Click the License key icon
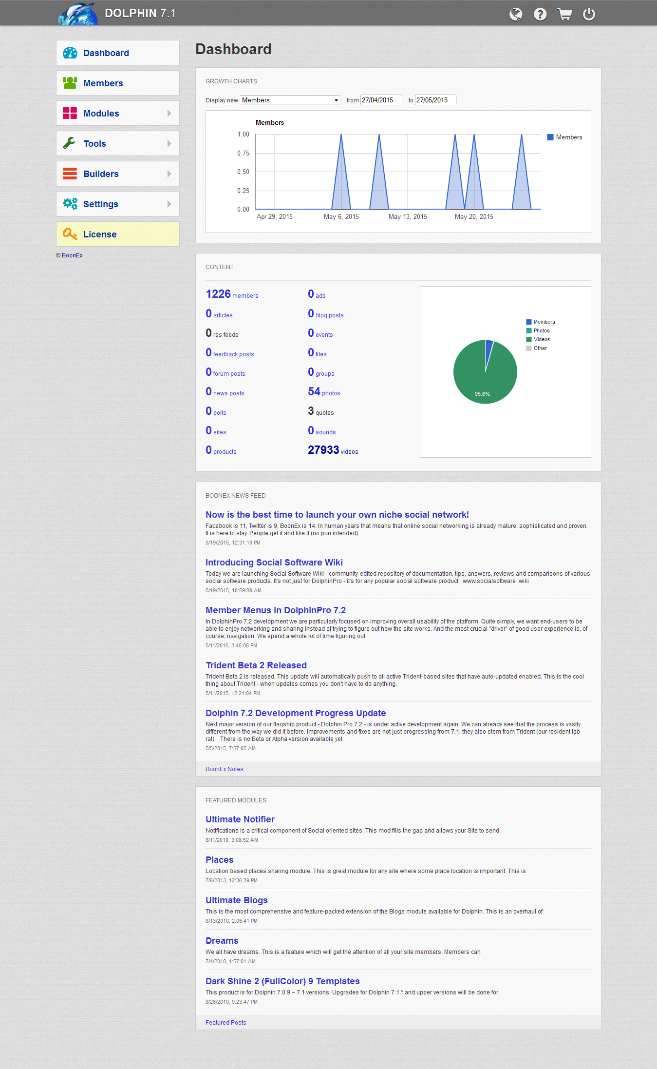657x1069 pixels. pyautogui.click(x=70, y=234)
